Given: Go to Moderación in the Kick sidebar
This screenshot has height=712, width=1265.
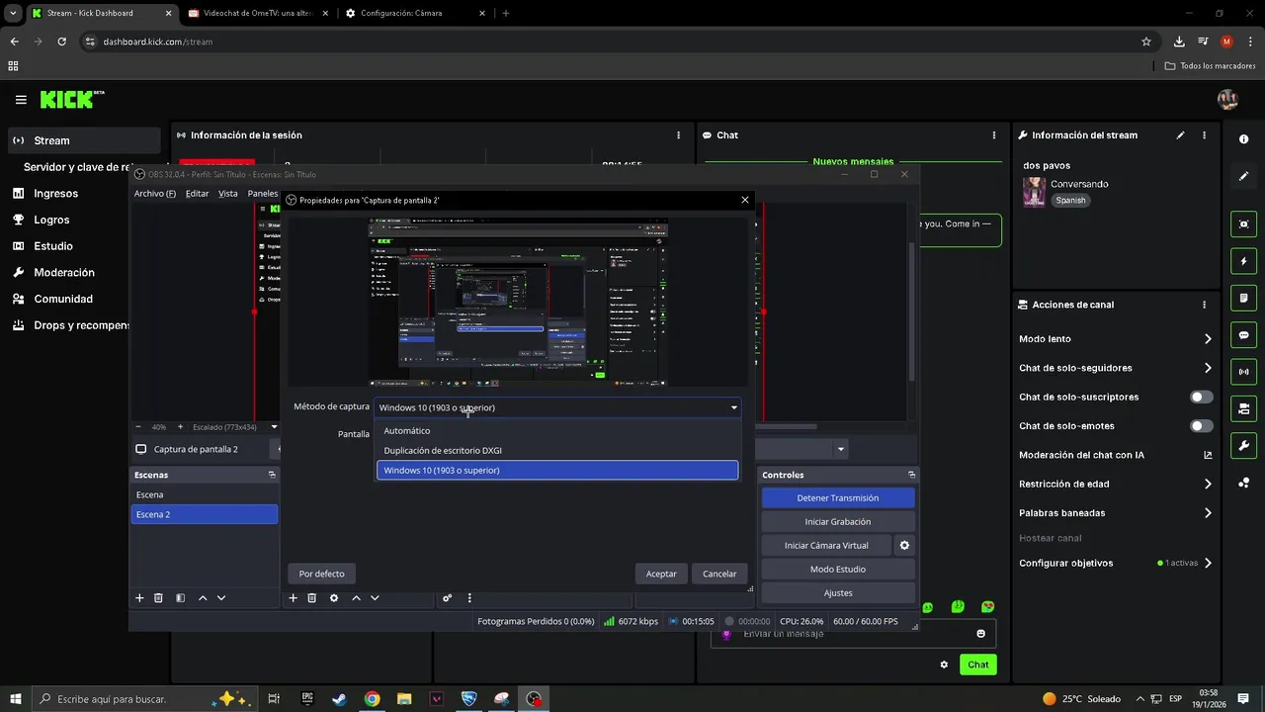Looking at the screenshot, I should click(x=64, y=273).
